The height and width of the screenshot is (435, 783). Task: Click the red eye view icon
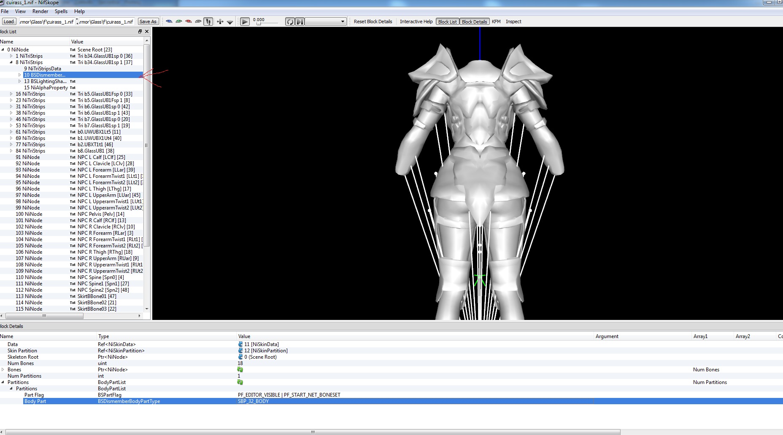[189, 21]
